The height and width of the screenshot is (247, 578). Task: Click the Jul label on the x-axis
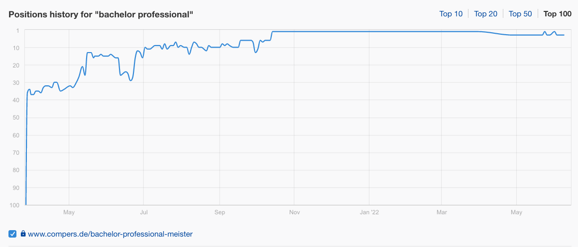[x=144, y=212]
